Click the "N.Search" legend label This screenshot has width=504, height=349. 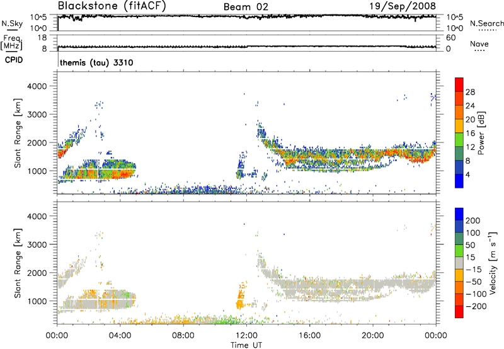pyautogui.click(x=487, y=23)
